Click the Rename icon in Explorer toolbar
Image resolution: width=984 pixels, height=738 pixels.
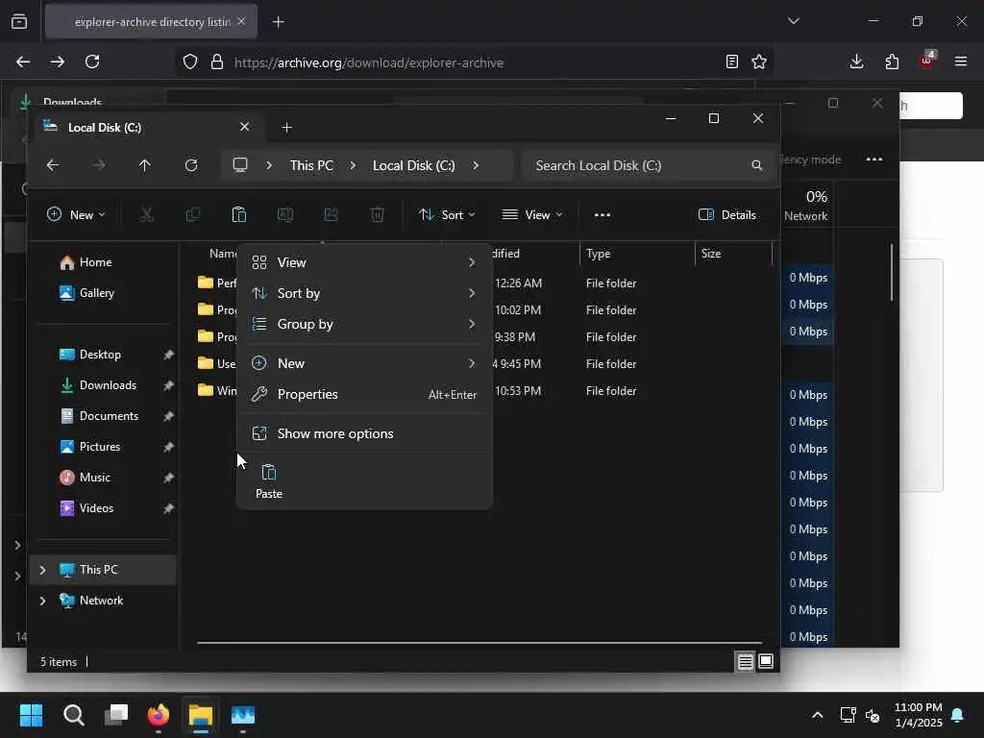click(284, 214)
